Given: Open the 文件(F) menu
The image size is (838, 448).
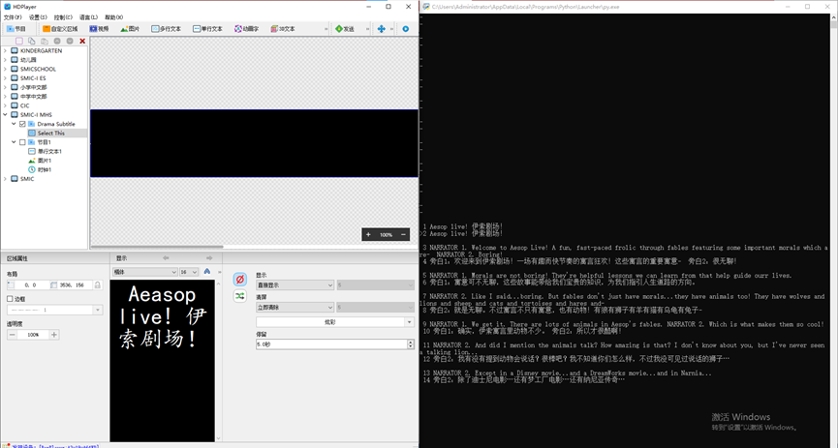Looking at the screenshot, I should (x=12, y=17).
